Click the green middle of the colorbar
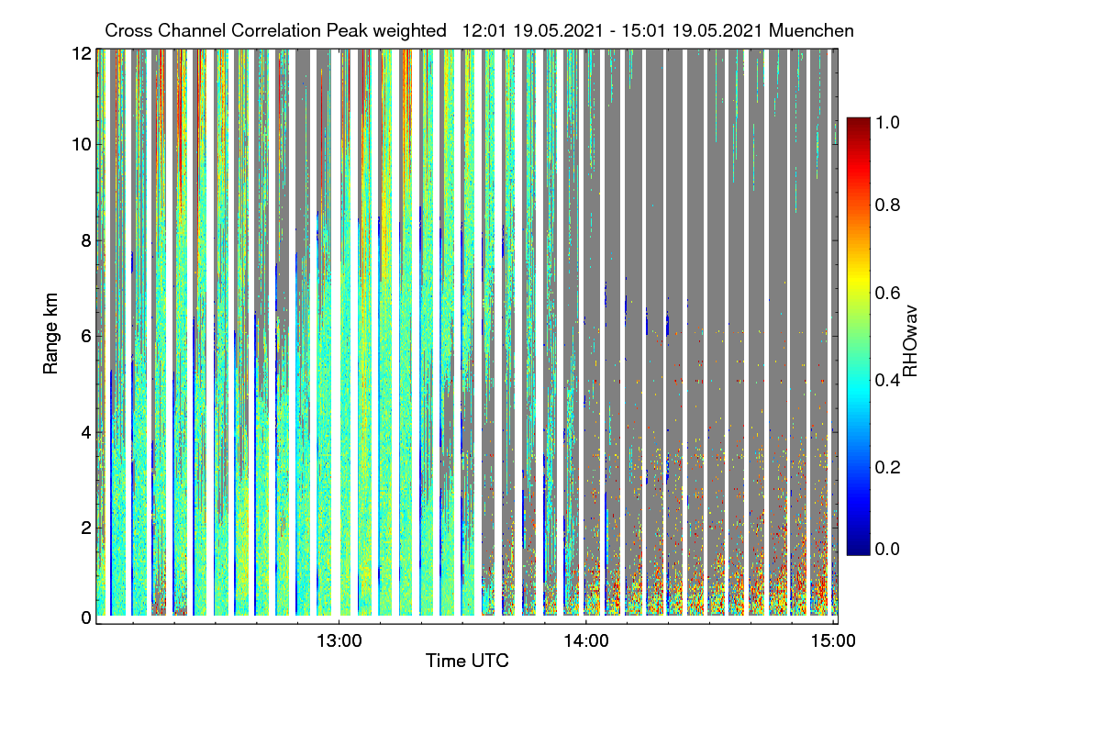Image resolution: width=1101 pixels, height=734 pixels. click(857, 336)
